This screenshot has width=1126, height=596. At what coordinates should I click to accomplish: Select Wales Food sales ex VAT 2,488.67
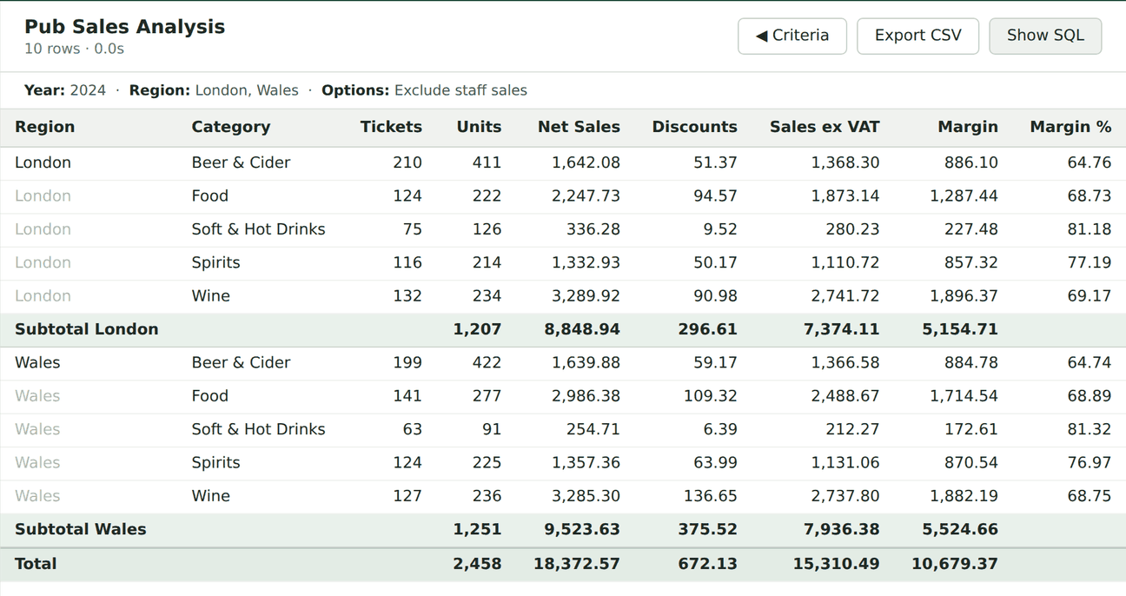click(x=845, y=395)
